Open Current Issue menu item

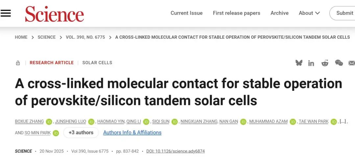point(186,13)
